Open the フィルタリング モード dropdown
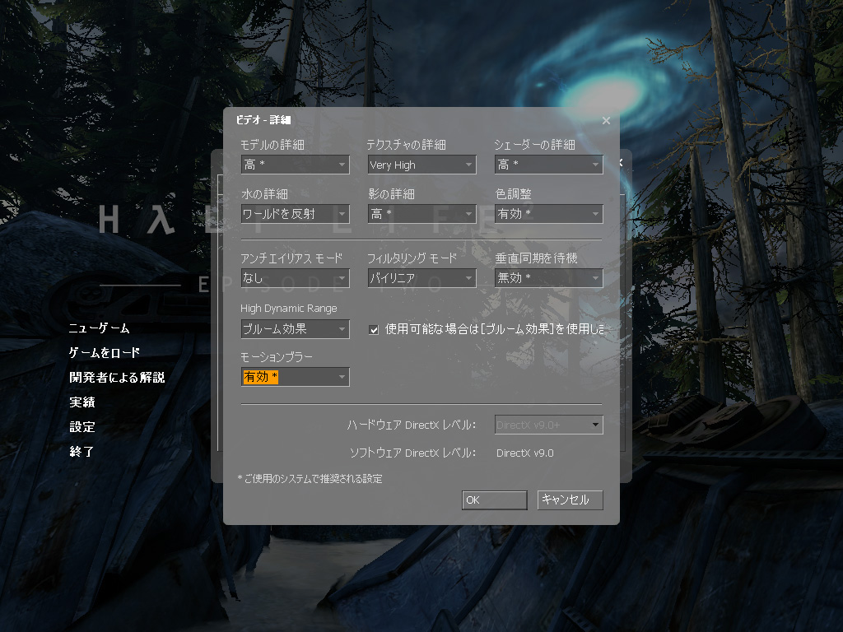The height and width of the screenshot is (632, 843). (422, 278)
